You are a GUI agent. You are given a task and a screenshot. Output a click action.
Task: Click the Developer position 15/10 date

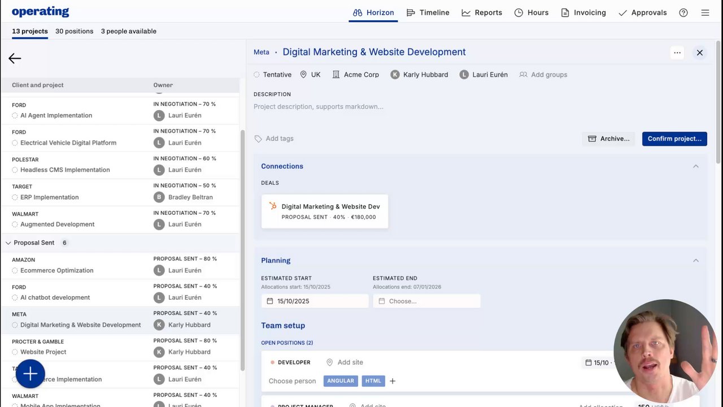click(598, 363)
